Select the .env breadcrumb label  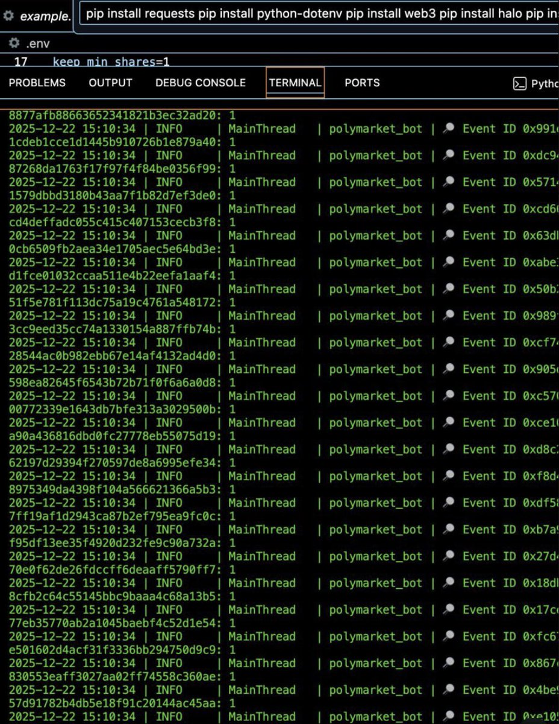tap(38, 43)
